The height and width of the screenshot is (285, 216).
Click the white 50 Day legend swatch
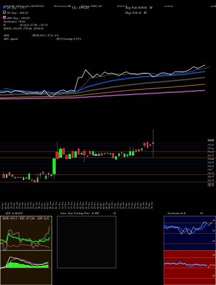(x=4, y=13)
